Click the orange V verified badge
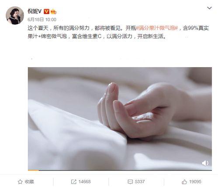Image resolution: width=218 pixels, height=187 pixels. click(46, 11)
